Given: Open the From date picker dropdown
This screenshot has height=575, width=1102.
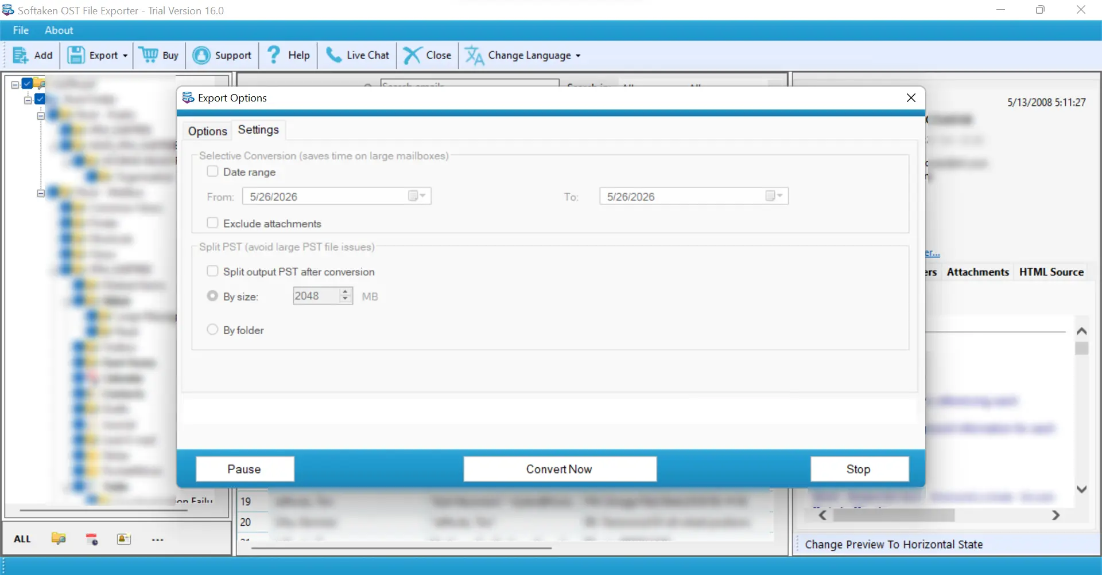Looking at the screenshot, I should click(x=418, y=196).
